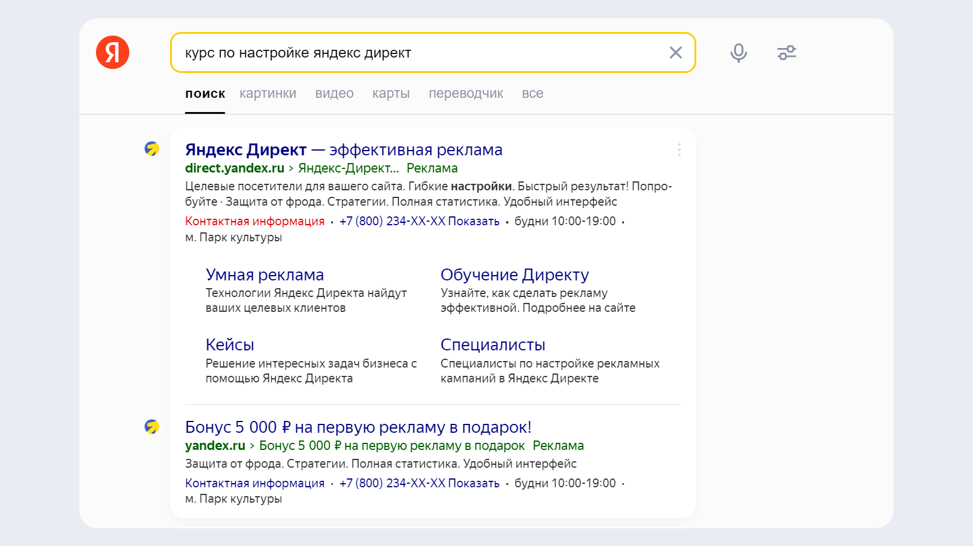Open red Контактная информация link
Image resolution: width=973 pixels, height=546 pixels.
(x=255, y=221)
